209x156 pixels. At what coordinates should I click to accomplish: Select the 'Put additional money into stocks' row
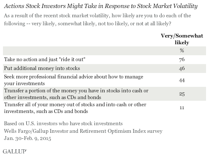point(104,68)
